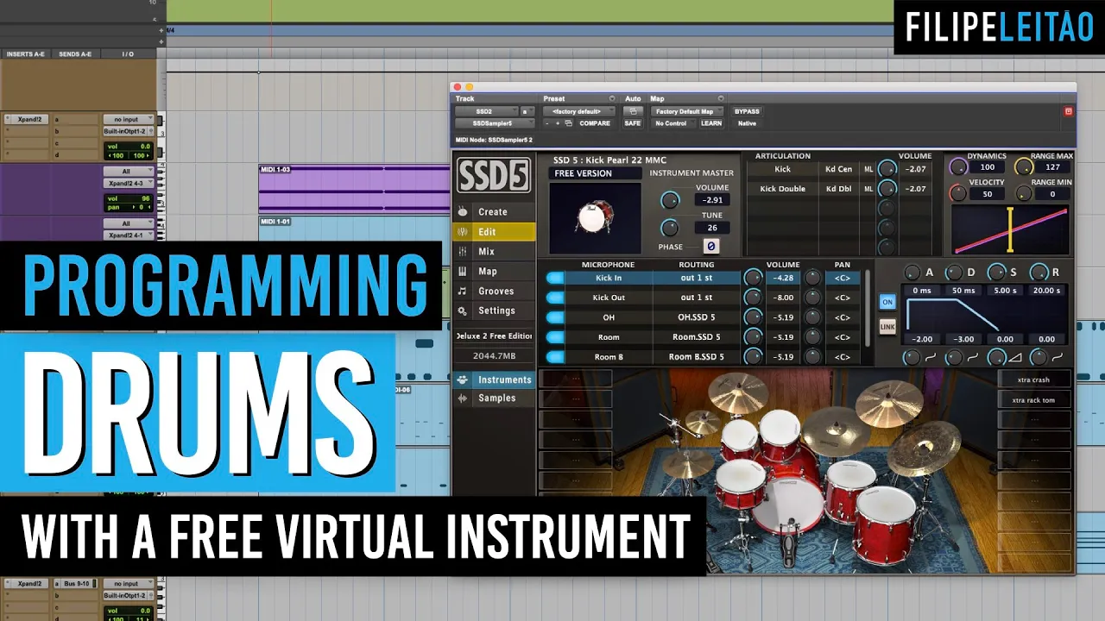This screenshot has width=1105, height=621.
Task: Click the RANGE MIN knob
Action: click(1024, 193)
